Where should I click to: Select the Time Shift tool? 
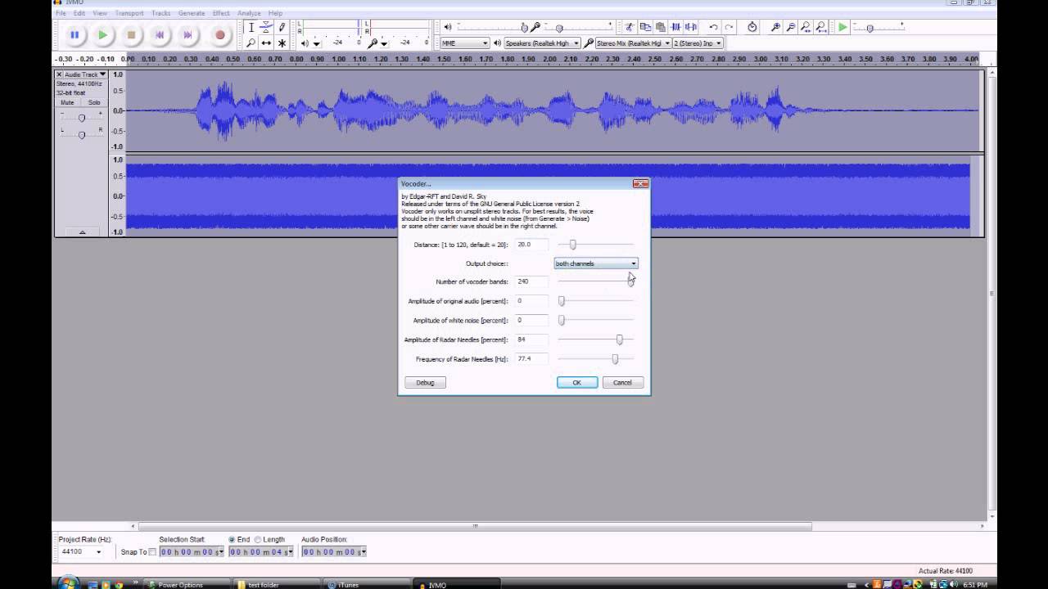[266, 43]
